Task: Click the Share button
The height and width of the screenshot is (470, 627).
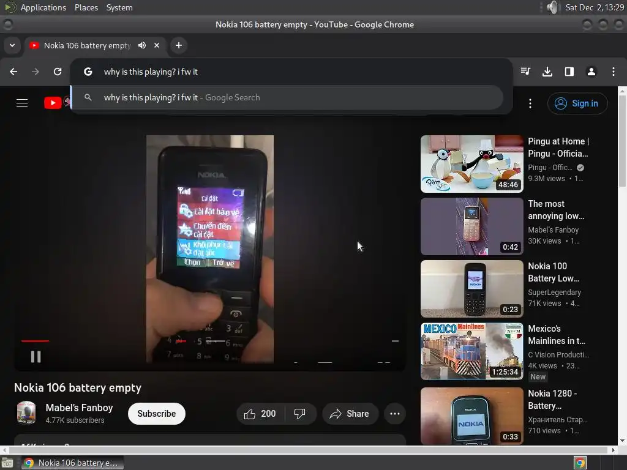Action: (x=349, y=414)
